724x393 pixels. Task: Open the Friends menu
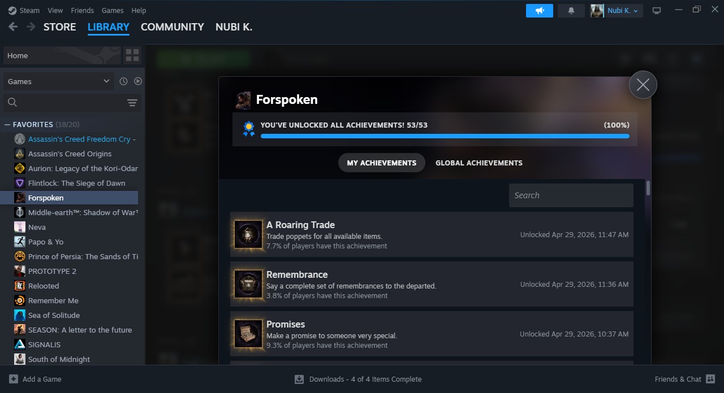[x=83, y=10]
